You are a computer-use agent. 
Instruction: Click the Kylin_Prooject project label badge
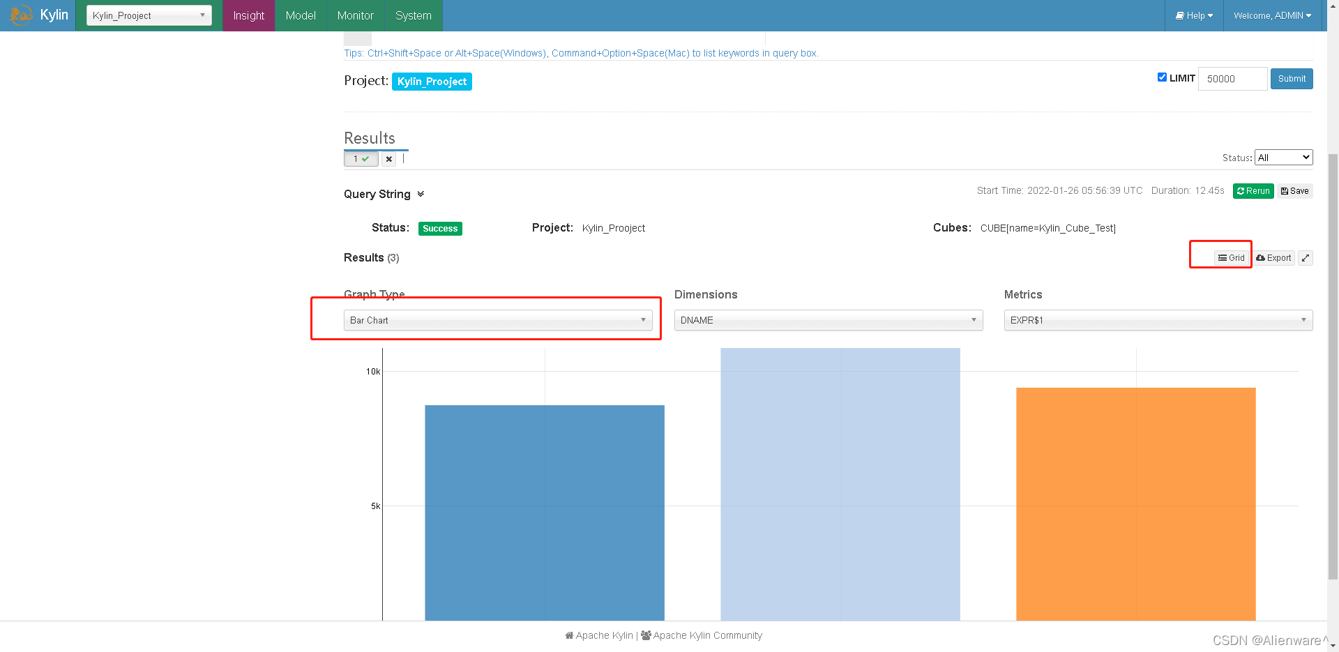(x=432, y=82)
